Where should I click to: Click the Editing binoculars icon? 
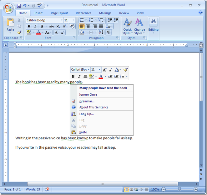pos(153,21)
